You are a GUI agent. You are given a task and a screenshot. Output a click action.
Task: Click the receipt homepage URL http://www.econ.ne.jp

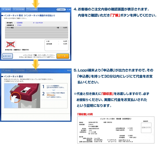pyautogui.click(x=126, y=141)
